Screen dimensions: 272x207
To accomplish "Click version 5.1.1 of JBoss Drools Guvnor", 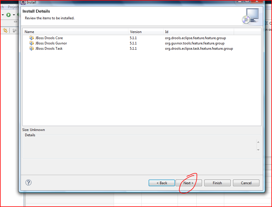I will click(x=133, y=43).
